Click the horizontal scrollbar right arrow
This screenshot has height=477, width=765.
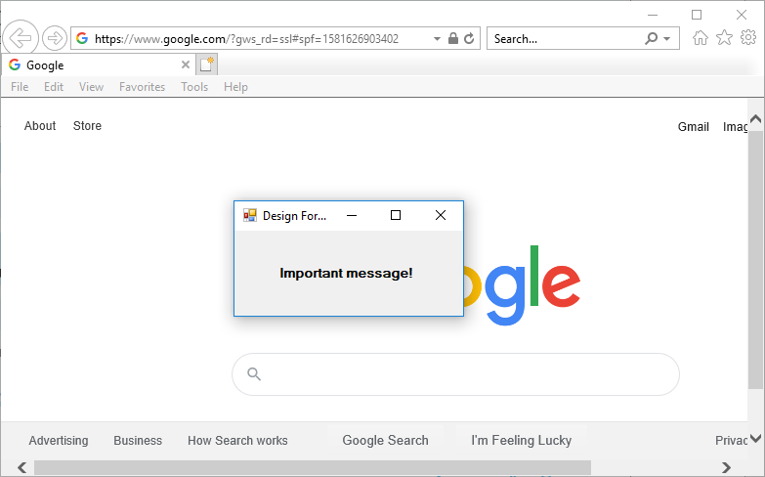click(726, 468)
